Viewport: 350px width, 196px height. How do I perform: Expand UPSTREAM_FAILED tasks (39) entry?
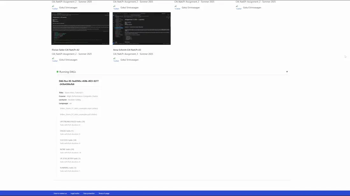[x=72, y=122]
